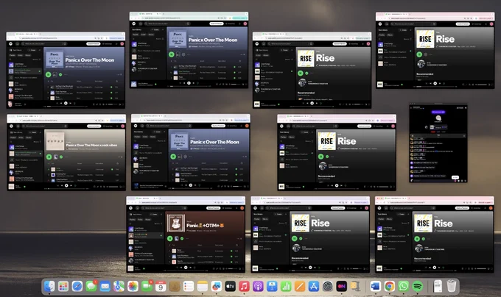Click the Panic +OTM+ playlist cover art
The width and height of the screenshot is (501, 297).
[x=176, y=223]
